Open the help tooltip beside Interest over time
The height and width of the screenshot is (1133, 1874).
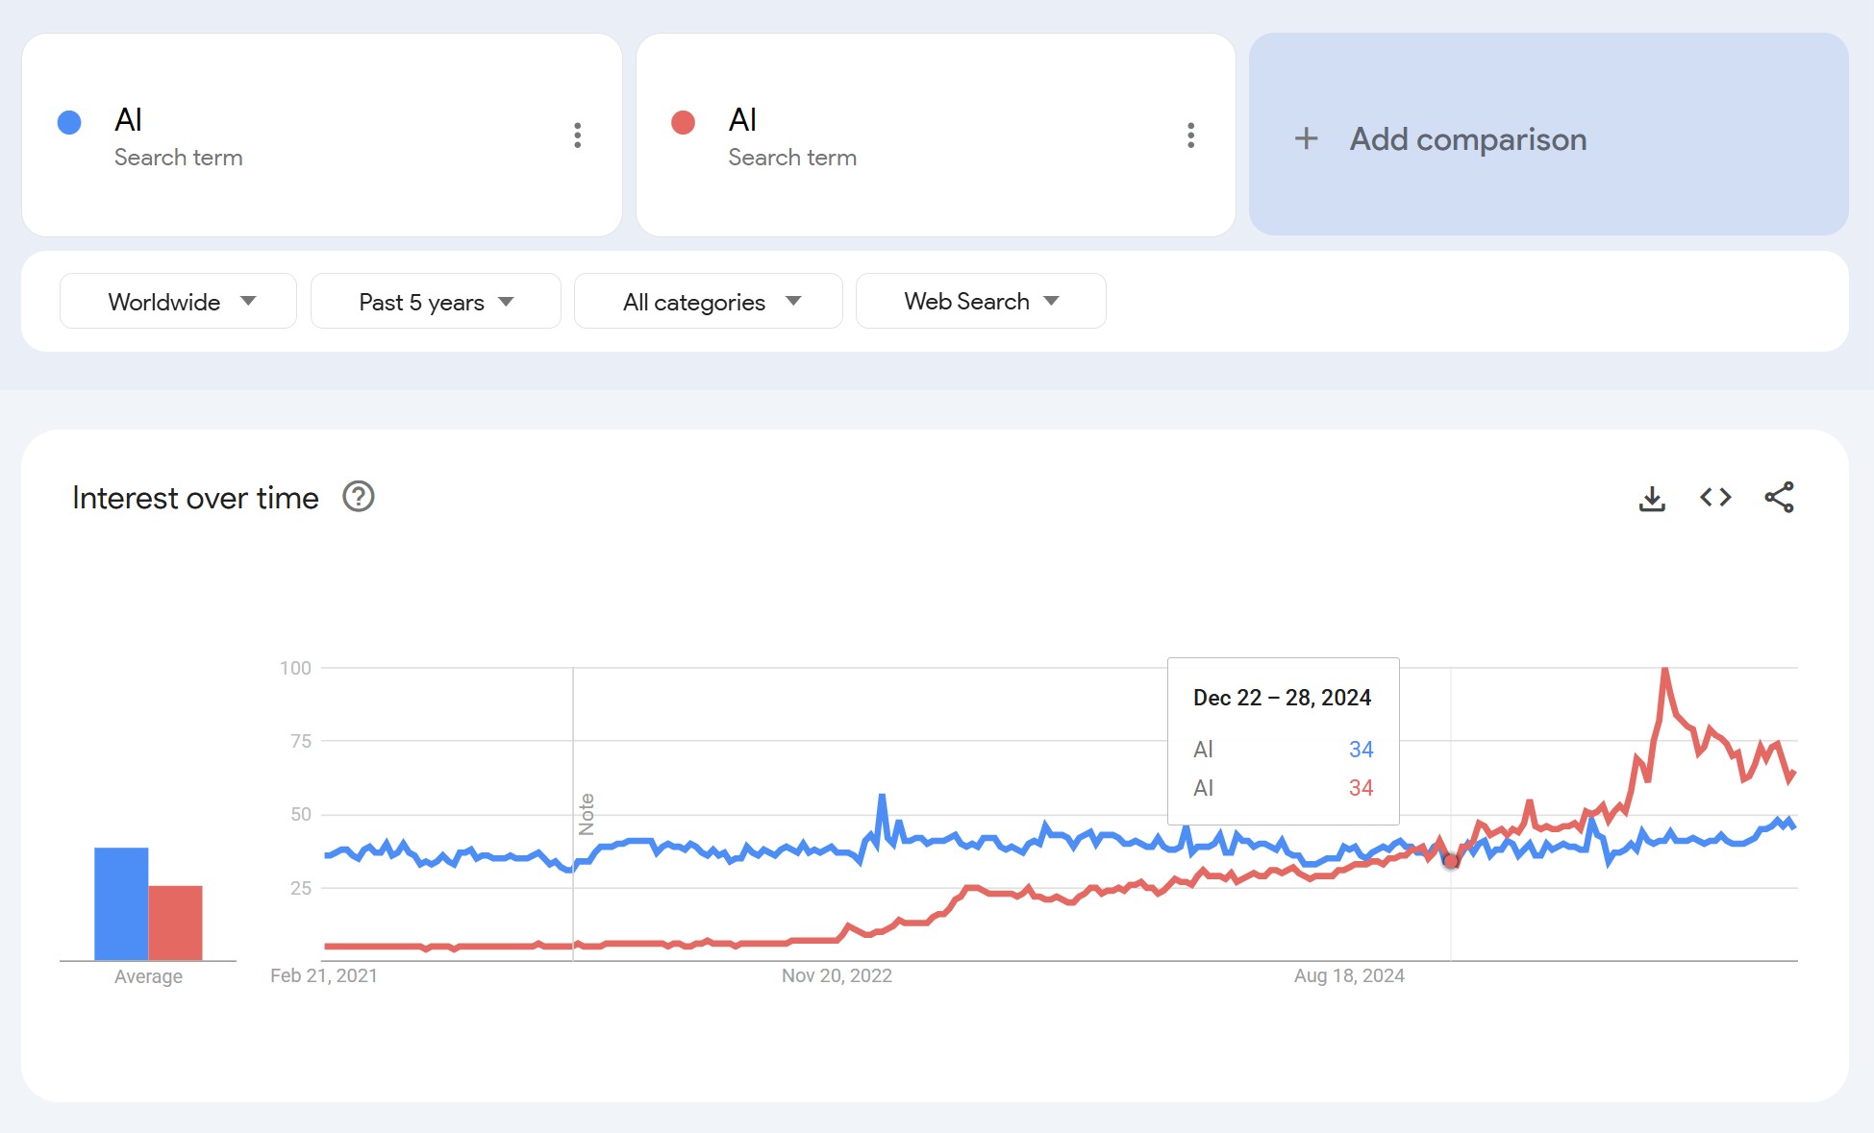[357, 497]
